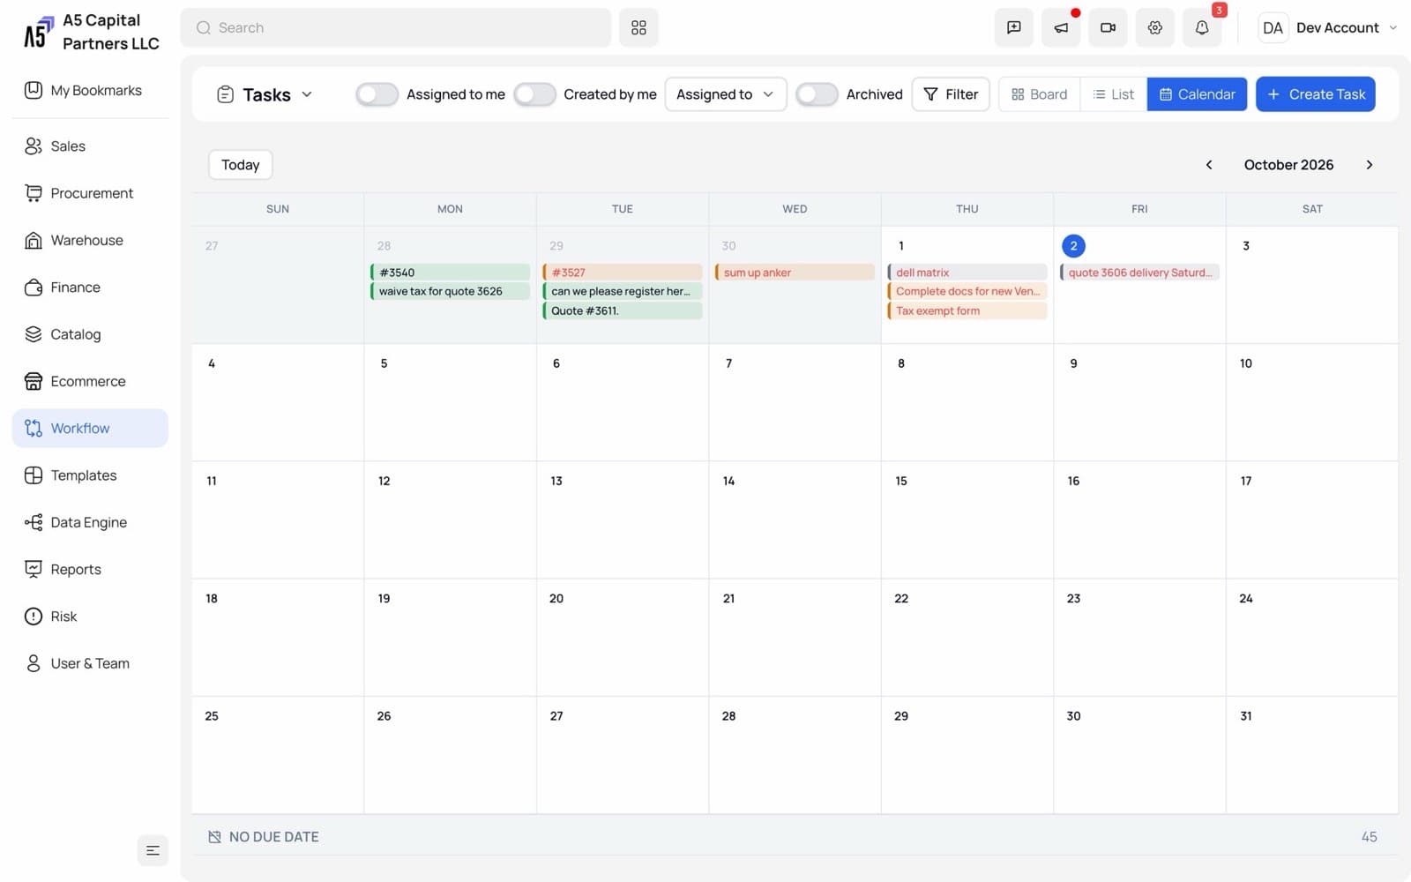Open the apps grid icon next to search
The width and height of the screenshot is (1411, 882).
click(x=638, y=27)
